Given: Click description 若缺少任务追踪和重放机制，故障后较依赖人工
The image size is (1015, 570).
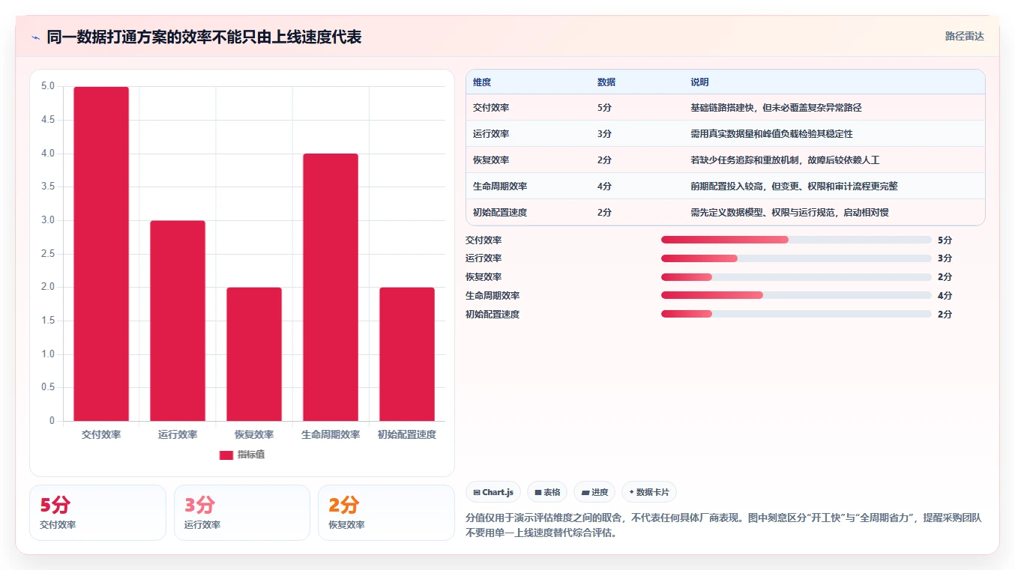Looking at the screenshot, I should [785, 160].
